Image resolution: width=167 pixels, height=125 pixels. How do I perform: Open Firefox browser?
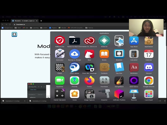point(89,80)
